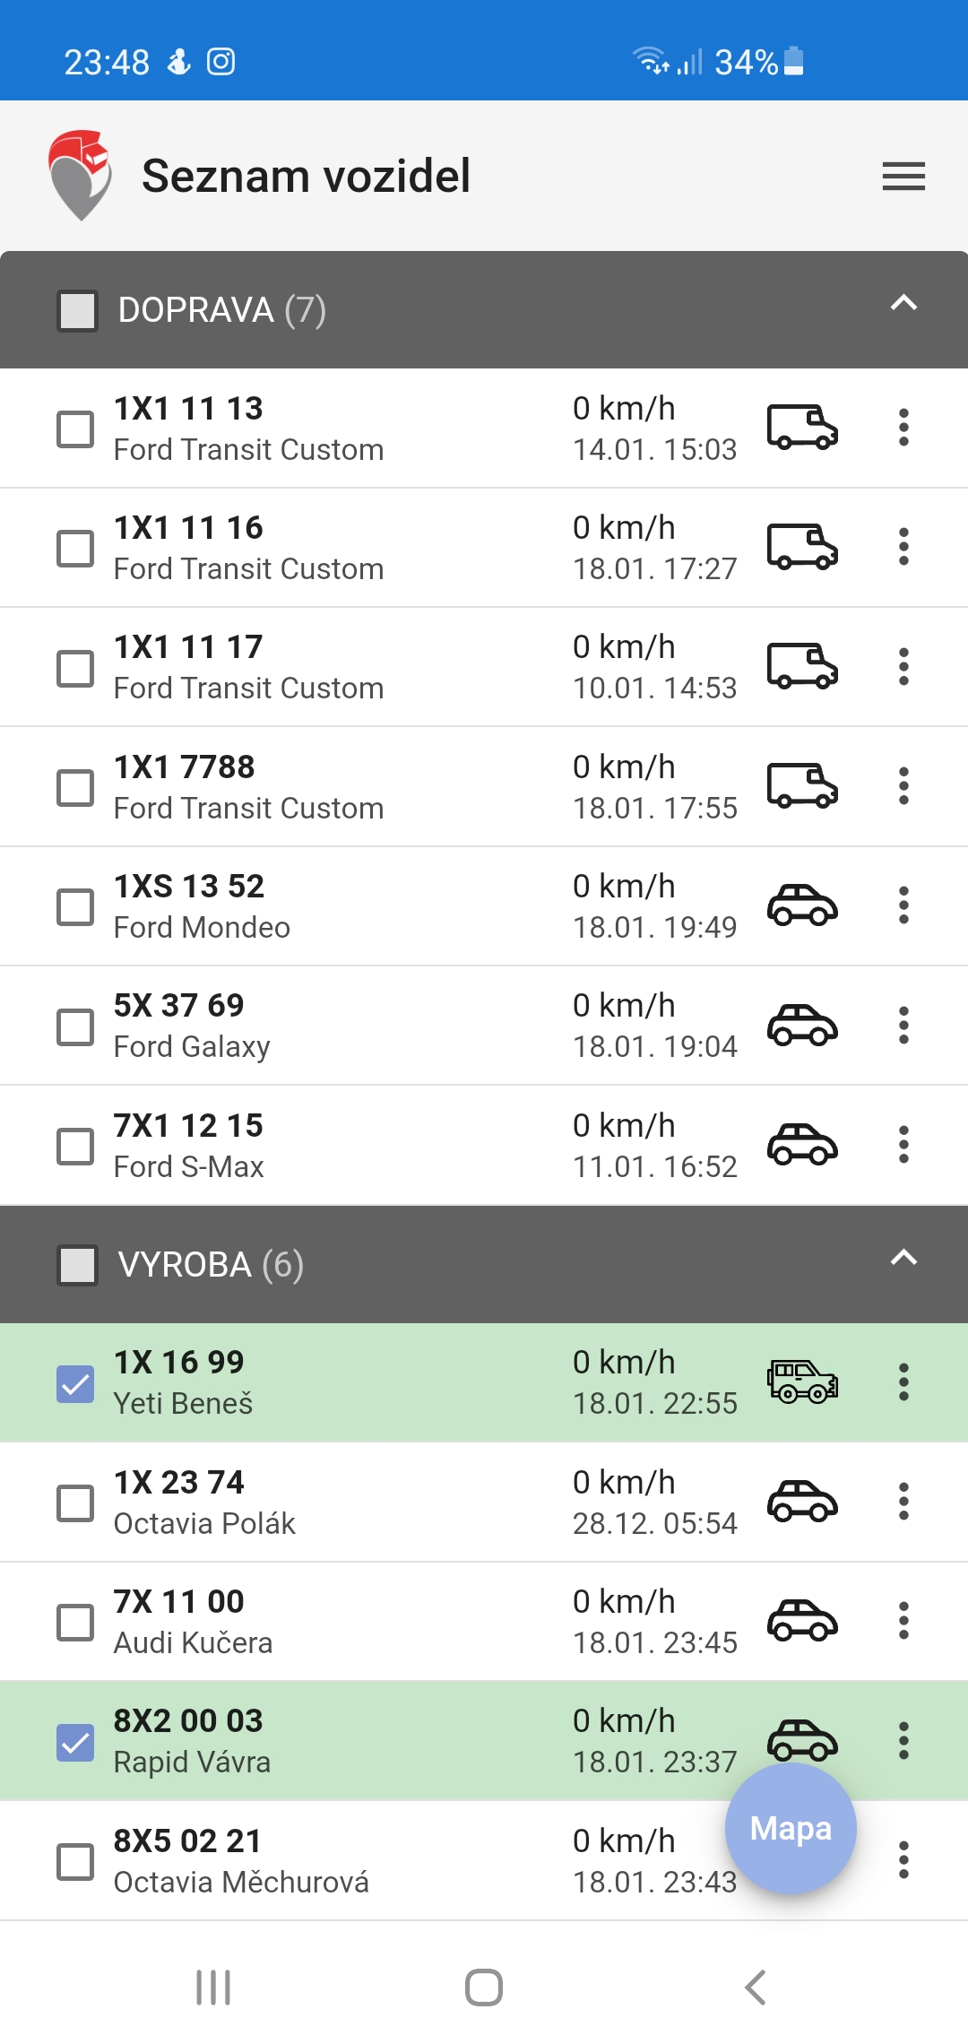Check the 1X1 7788 vehicle checkbox
This screenshot has width=968, height=2044.
tap(75, 787)
